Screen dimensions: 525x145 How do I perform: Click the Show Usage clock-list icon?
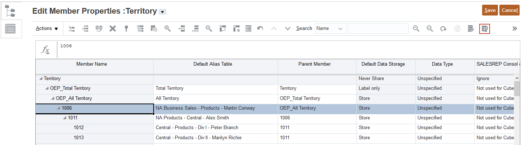(154, 28)
